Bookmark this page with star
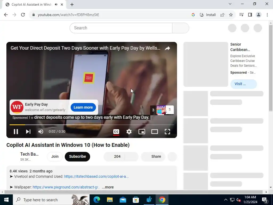 tap(231, 15)
